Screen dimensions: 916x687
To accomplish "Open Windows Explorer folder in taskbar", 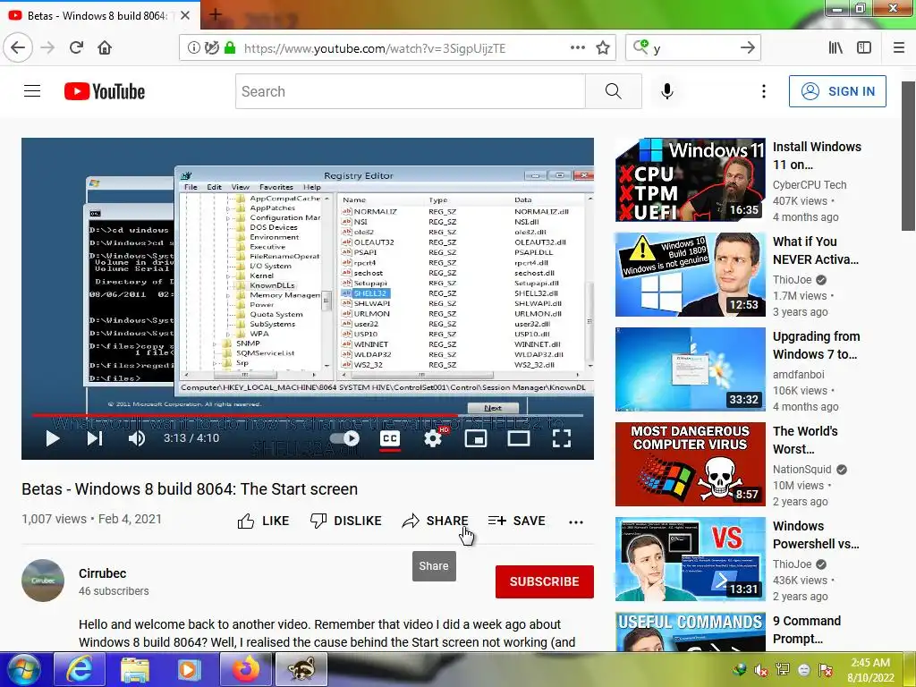I will click(134, 669).
